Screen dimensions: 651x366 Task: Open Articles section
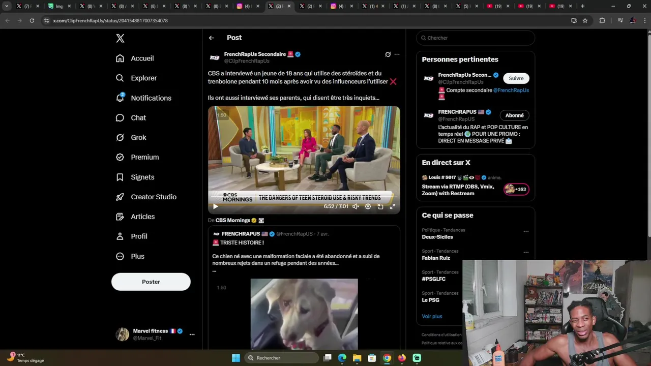click(135, 217)
